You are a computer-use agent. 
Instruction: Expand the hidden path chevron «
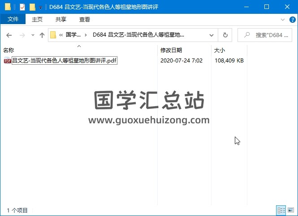click(x=61, y=35)
